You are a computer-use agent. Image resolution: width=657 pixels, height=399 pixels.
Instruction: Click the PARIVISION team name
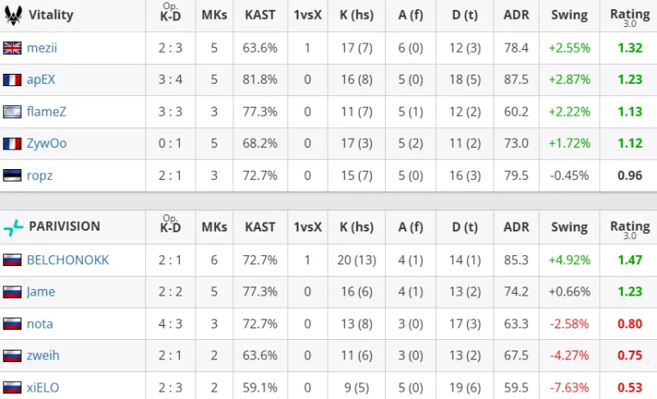[x=64, y=227]
